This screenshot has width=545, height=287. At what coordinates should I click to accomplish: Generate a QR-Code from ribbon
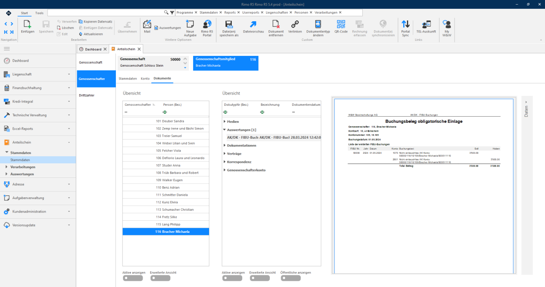[341, 26]
